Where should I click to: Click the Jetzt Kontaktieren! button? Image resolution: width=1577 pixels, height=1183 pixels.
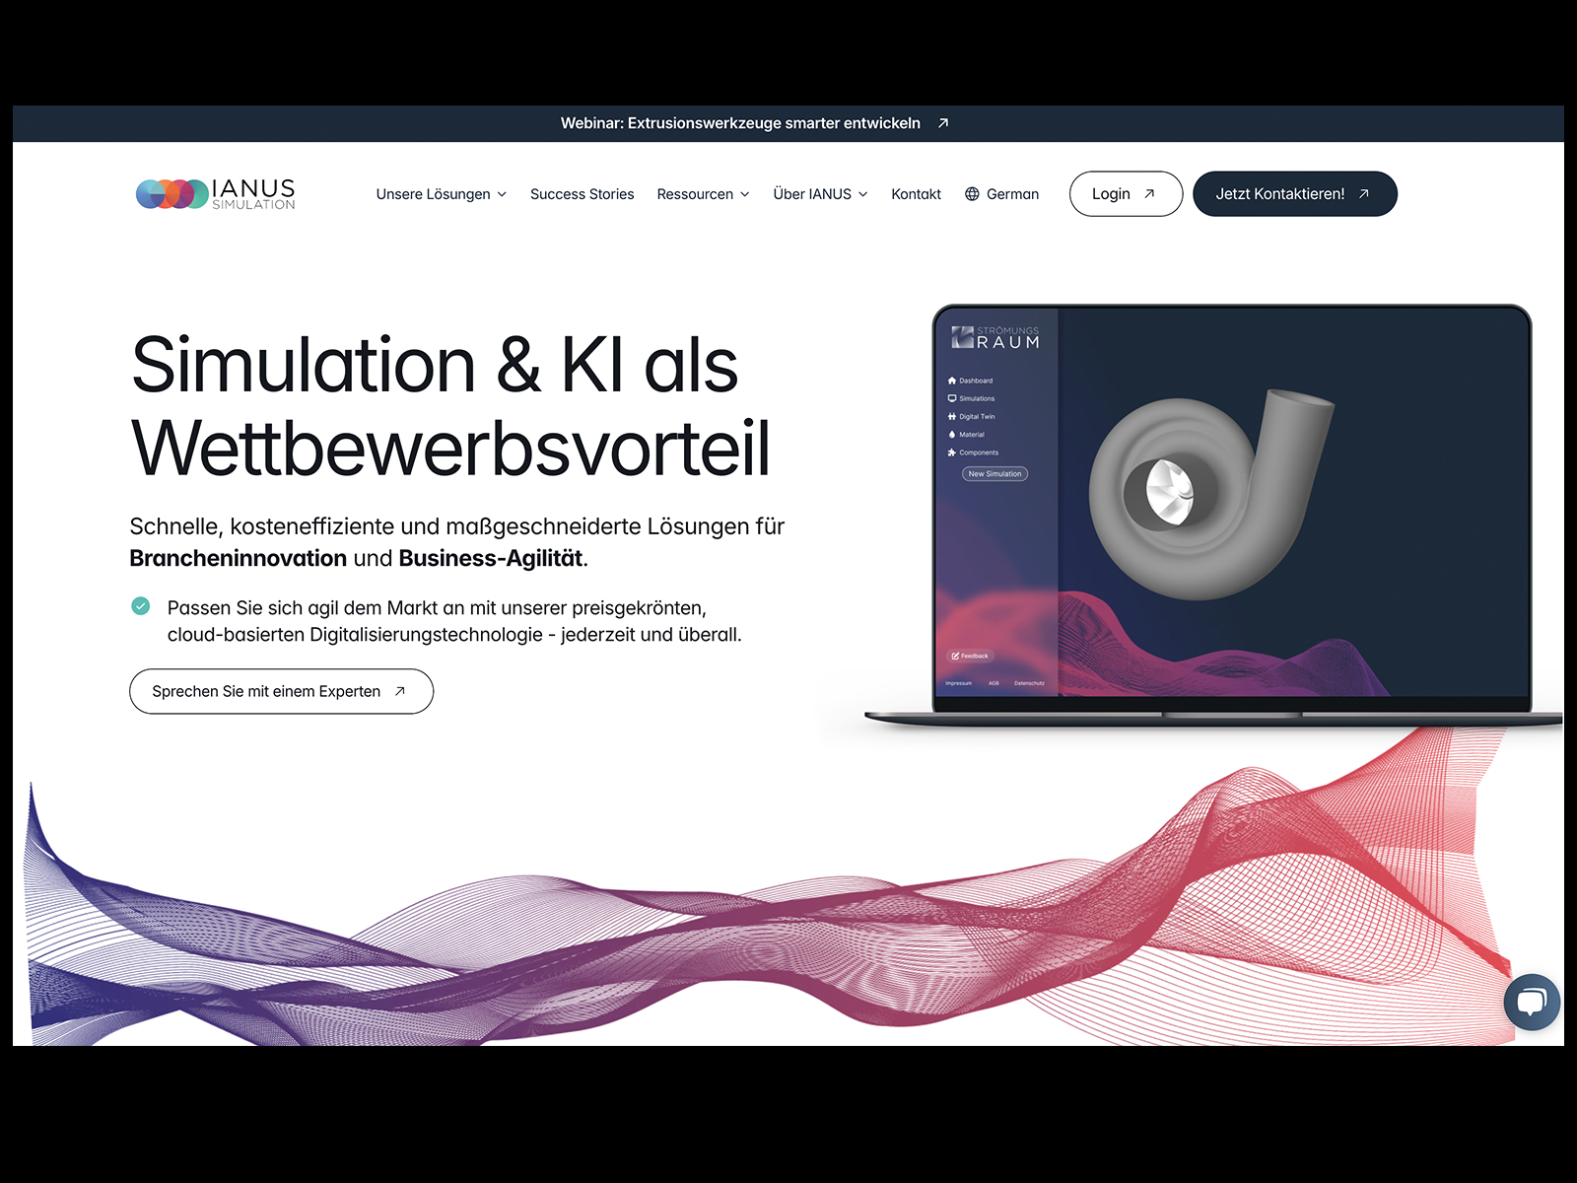click(1295, 194)
